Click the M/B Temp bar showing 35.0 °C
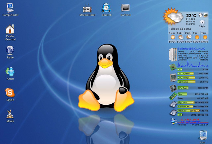Image resolution: width=212 pixels, height=144 pixels. point(193,82)
